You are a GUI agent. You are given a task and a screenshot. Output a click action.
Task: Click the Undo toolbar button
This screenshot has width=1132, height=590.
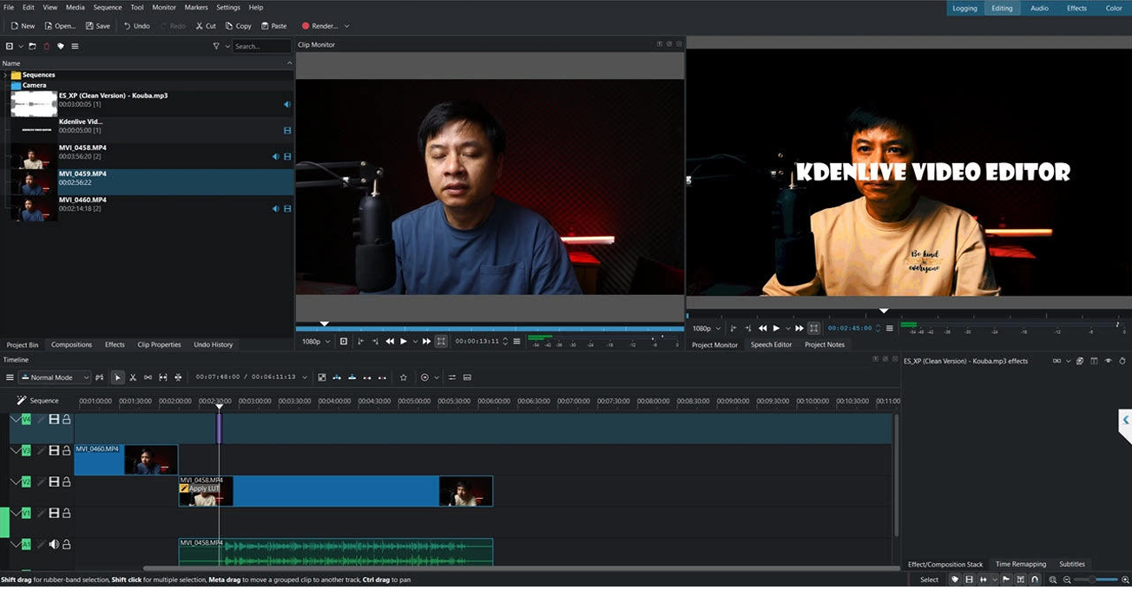136,26
